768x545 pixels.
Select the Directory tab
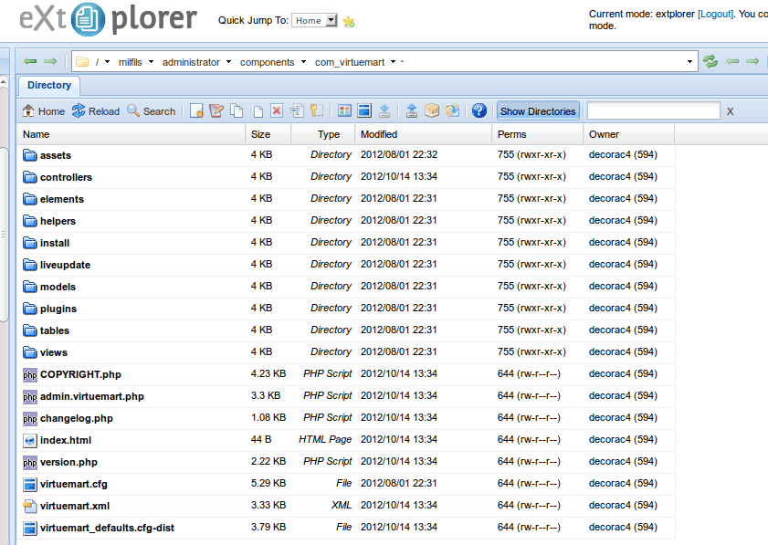49,85
